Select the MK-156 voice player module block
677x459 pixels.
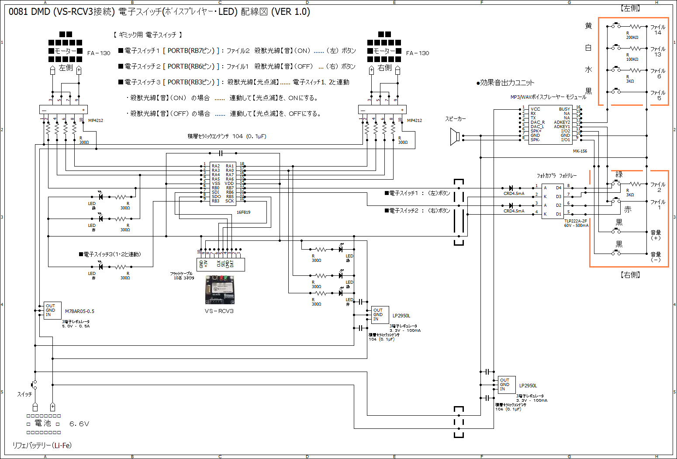pos(550,125)
